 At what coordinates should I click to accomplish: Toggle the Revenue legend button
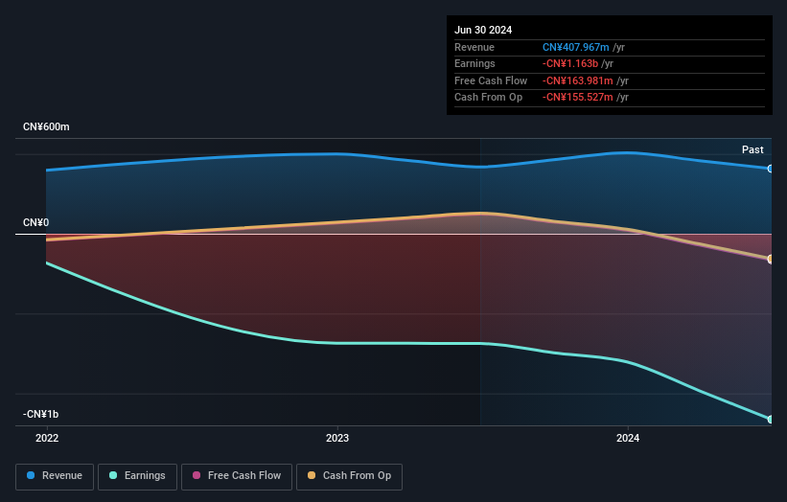click(x=55, y=476)
